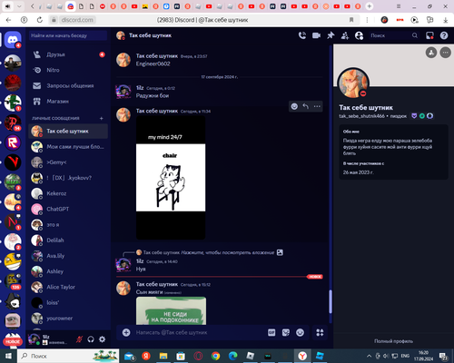Image resolution: width=454 pixels, height=363 pixels.
Task: Create a new DM with the plus icon
Action: tap(102, 118)
